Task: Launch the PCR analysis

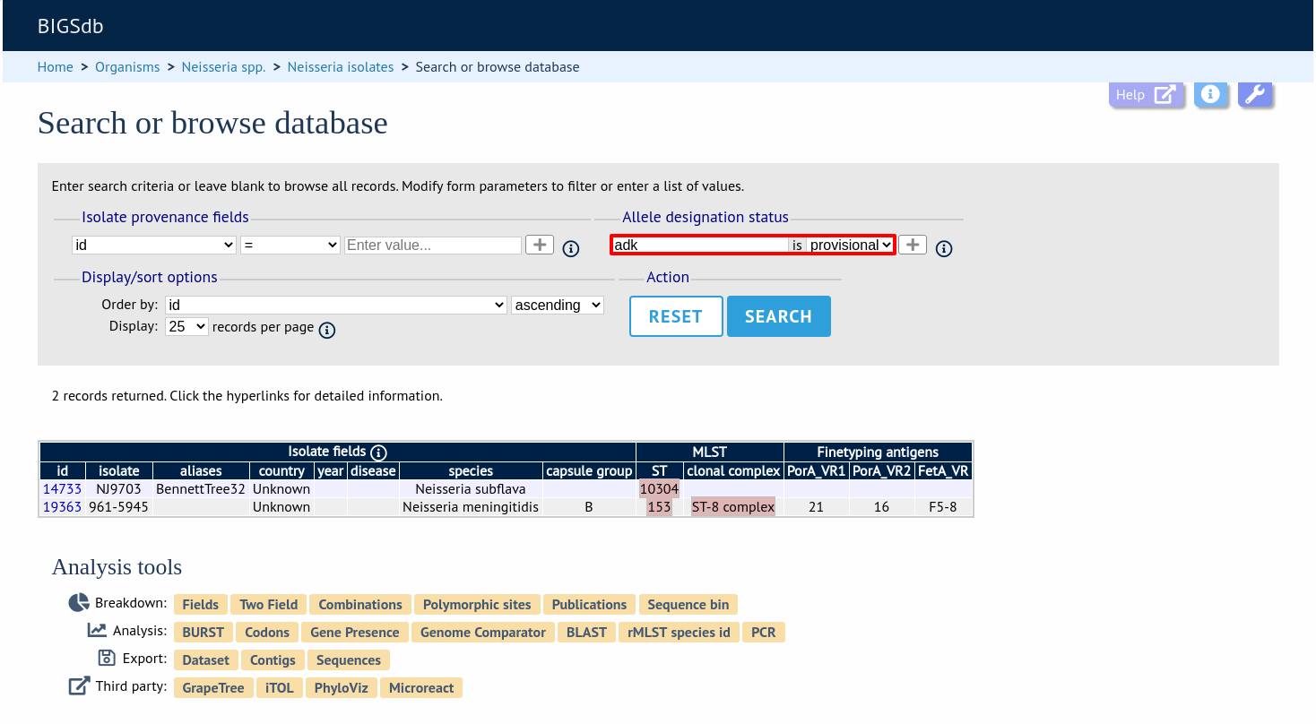Action: pos(764,633)
